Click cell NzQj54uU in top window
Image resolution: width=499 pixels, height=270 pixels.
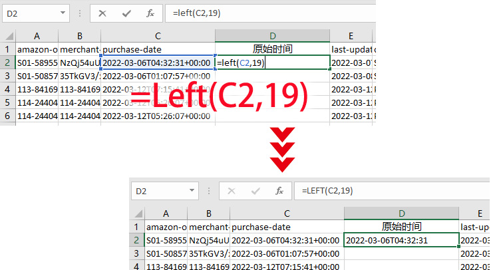tap(80, 63)
